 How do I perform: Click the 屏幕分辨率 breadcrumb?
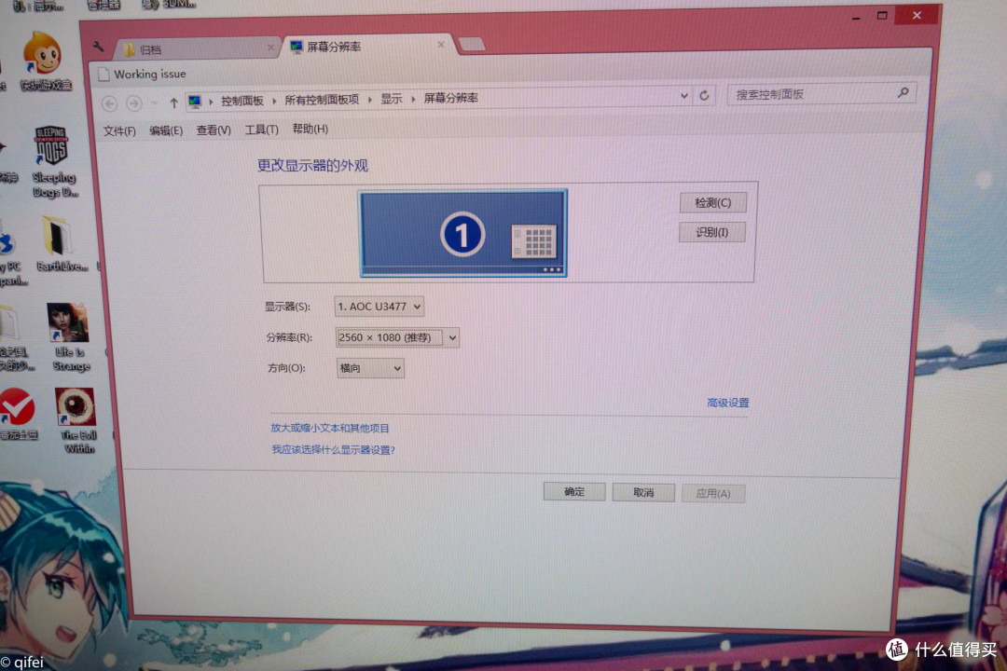click(x=451, y=98)
